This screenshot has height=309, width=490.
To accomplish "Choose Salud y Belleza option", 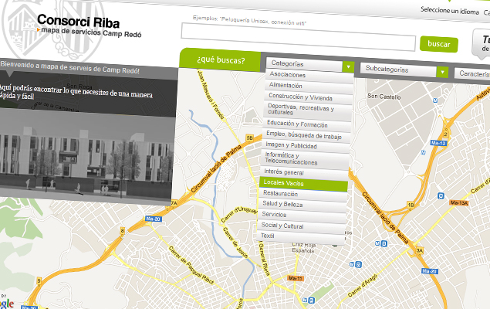I will tap(302, 205).
